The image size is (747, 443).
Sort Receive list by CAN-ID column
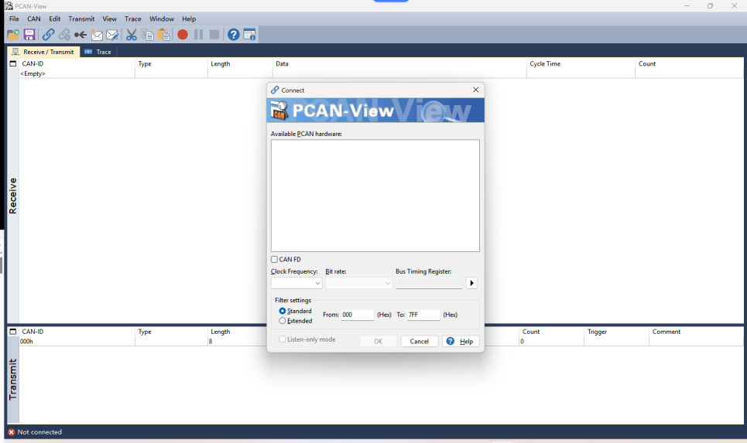click(77, 63)
